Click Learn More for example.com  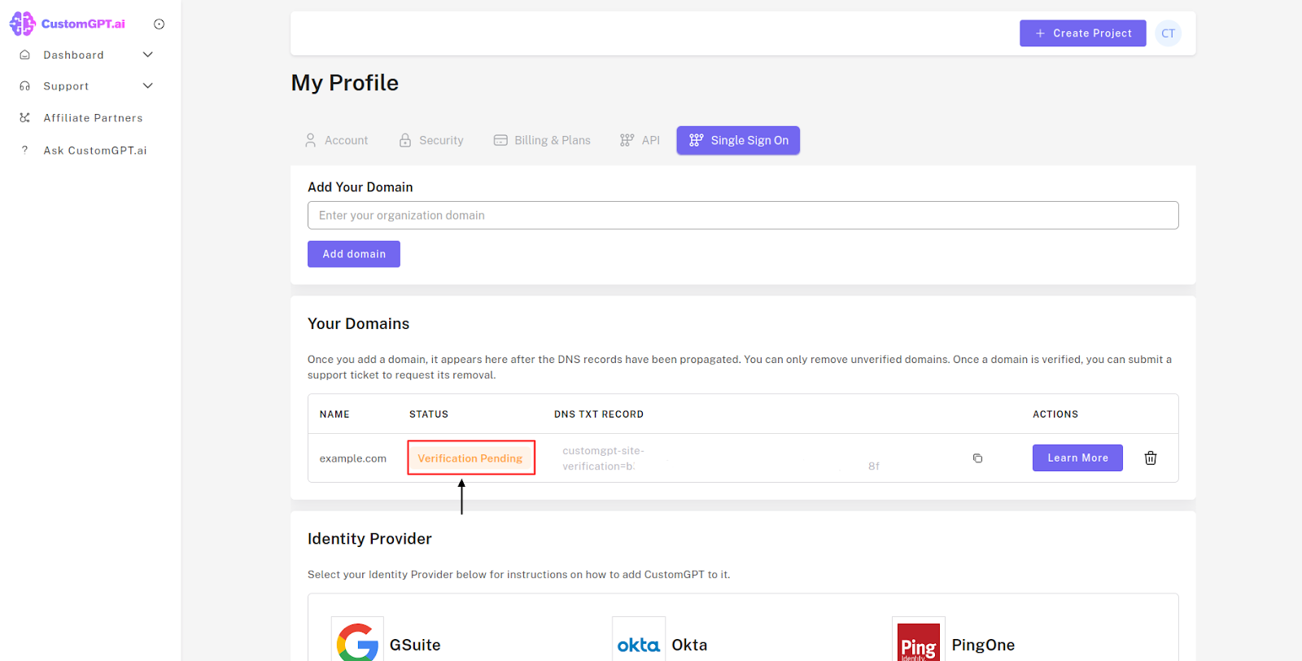click(x=1077, y=457)
